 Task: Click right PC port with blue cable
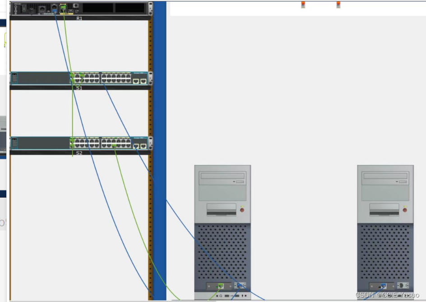383,286
